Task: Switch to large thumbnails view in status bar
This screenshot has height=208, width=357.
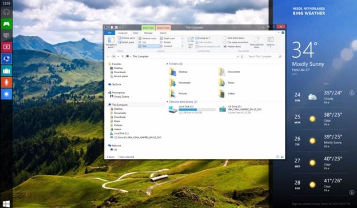Action: click(282, 157)
